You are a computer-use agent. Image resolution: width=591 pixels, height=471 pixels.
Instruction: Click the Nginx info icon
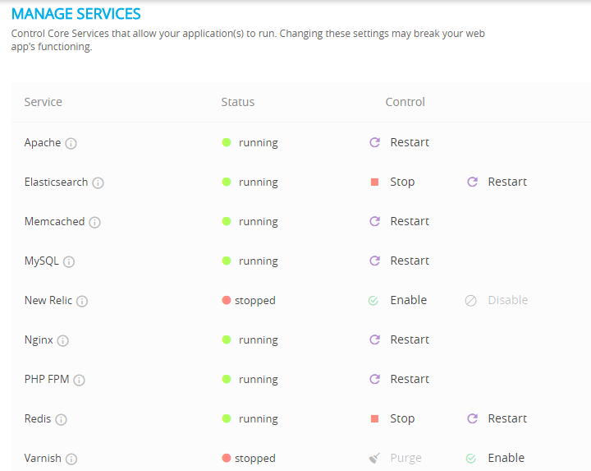63,340
